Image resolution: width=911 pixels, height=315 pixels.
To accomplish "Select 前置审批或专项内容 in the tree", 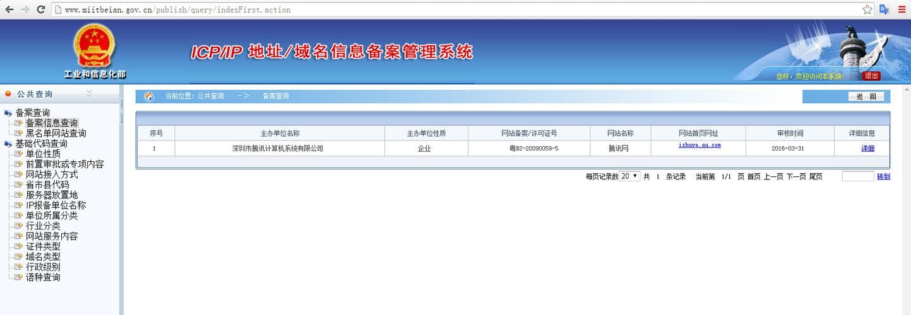I will click(x=65, y=164).
